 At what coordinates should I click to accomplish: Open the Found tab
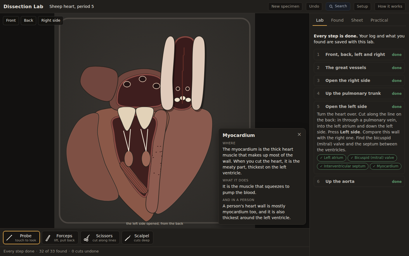[337, 20]
